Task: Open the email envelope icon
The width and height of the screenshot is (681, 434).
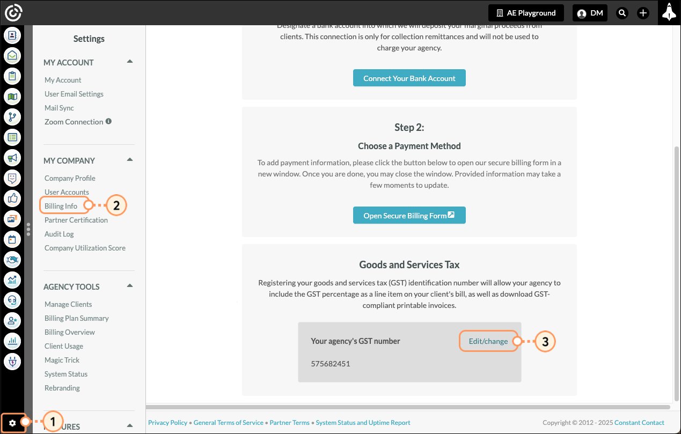Action: coord(12,55)
